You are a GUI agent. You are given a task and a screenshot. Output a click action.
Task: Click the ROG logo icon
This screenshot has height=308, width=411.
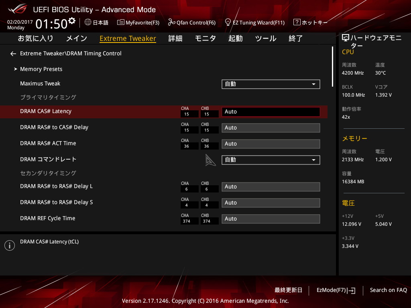point(18,9)
